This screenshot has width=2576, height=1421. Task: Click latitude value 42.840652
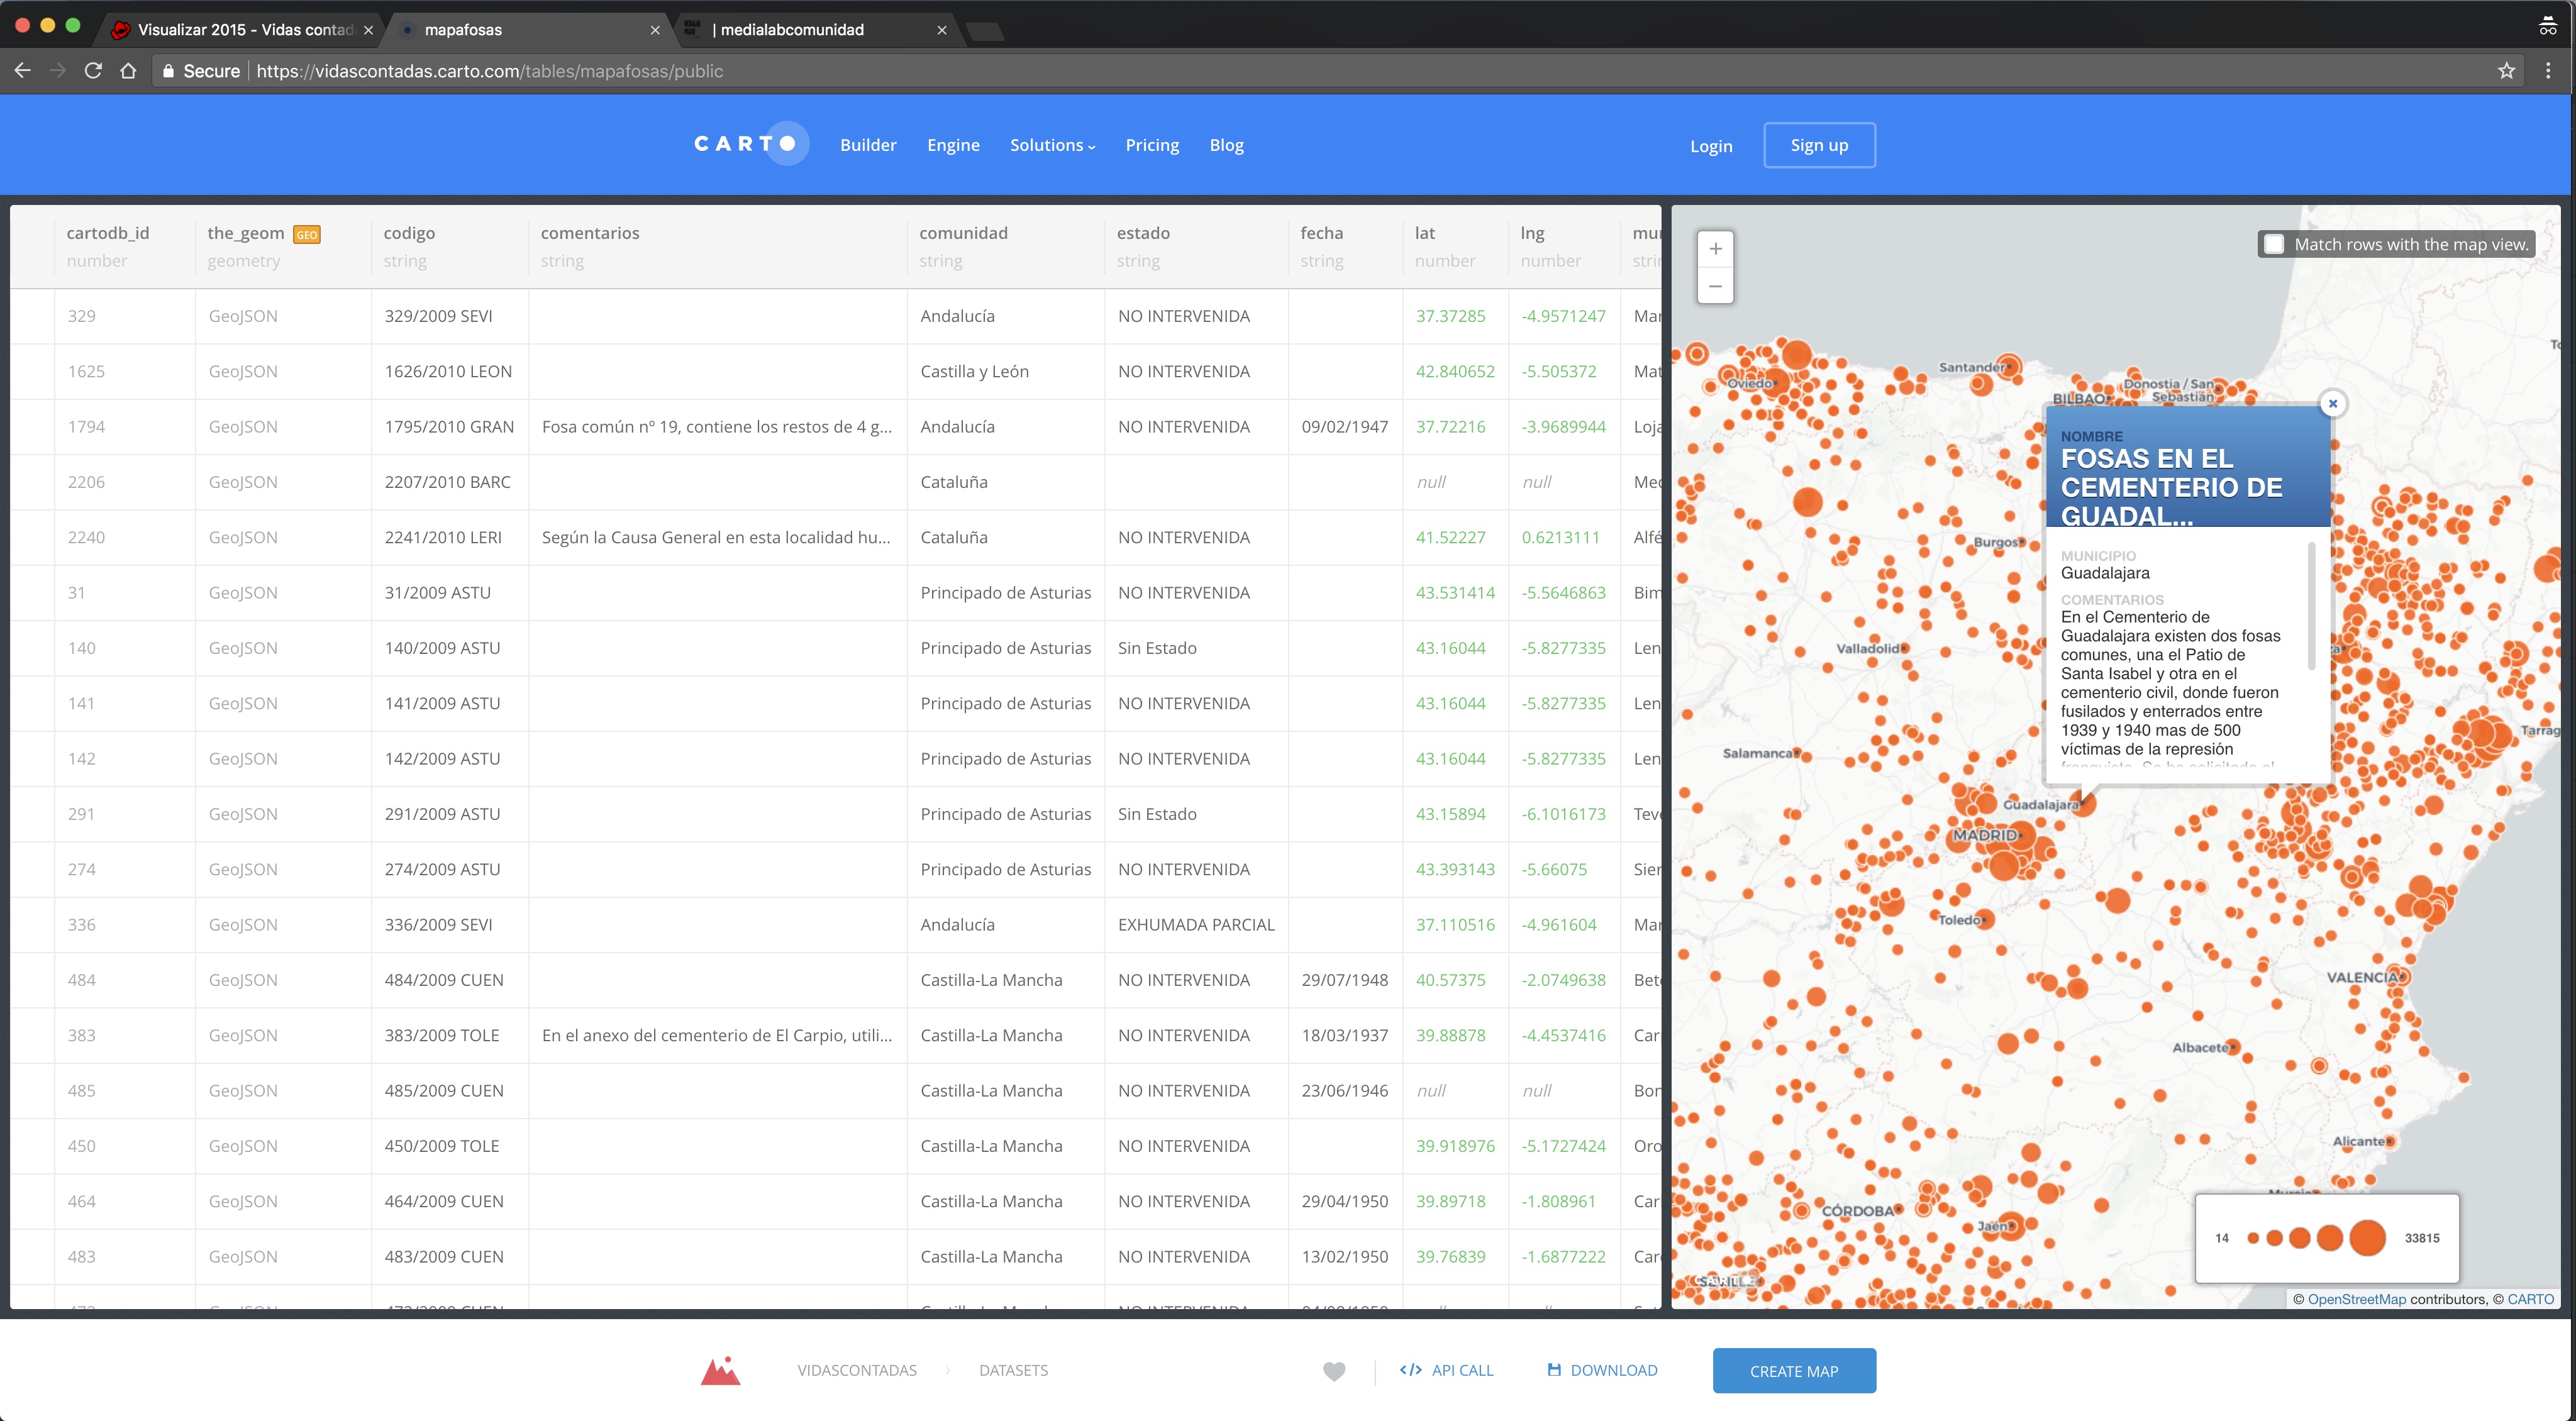pos(1455,371)
